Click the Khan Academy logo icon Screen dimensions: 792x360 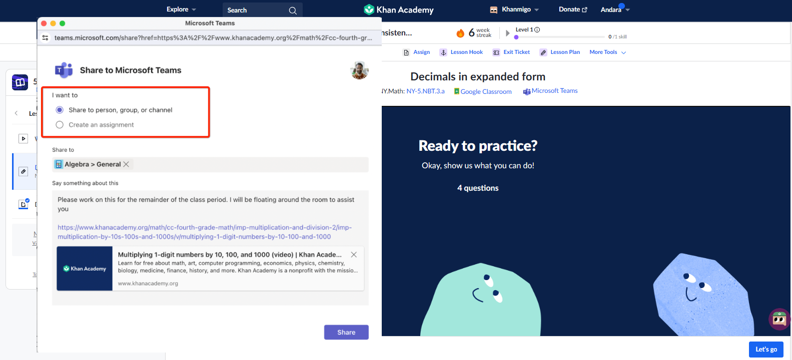click(x=369, y=9)
